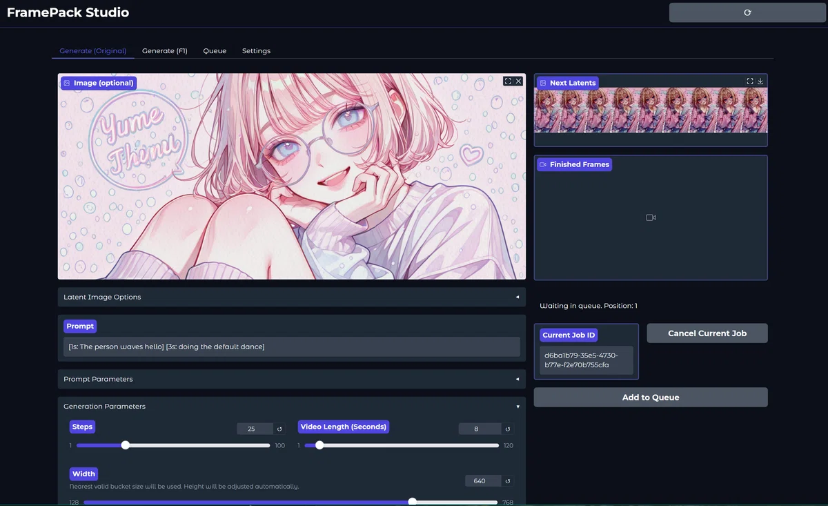Open Next Latents preview in fullscreen
The width and height of the screenshot is (828, 506).
(x=750, y=81)
